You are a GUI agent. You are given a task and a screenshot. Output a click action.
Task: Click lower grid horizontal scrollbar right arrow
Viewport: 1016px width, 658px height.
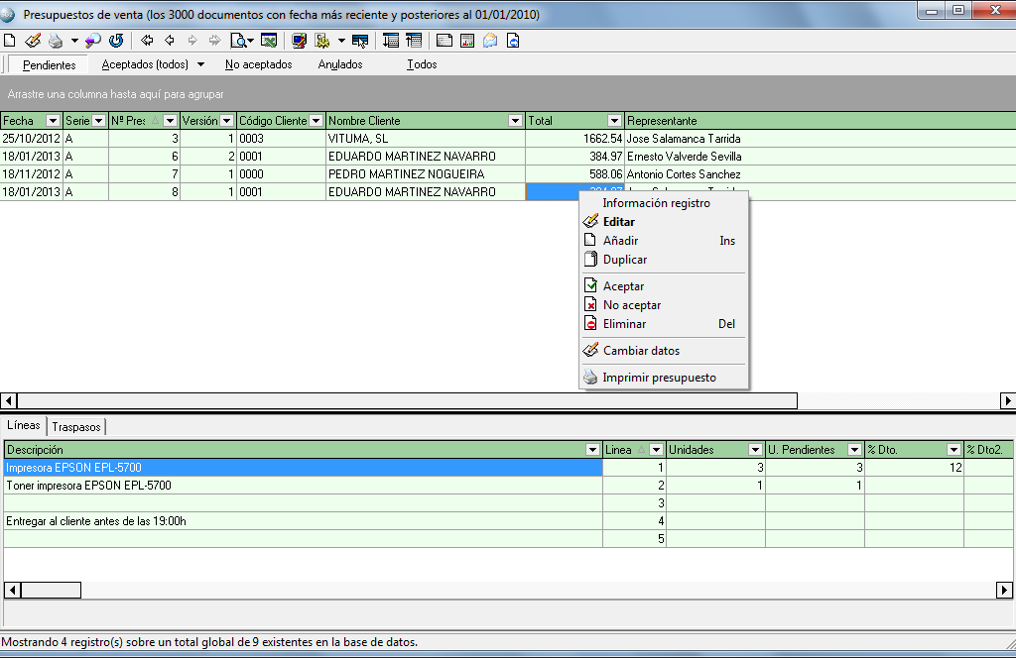1004,590
